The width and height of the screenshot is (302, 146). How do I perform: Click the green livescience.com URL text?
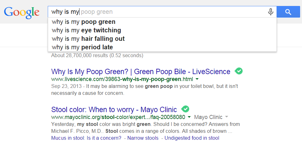pos(122,79)
